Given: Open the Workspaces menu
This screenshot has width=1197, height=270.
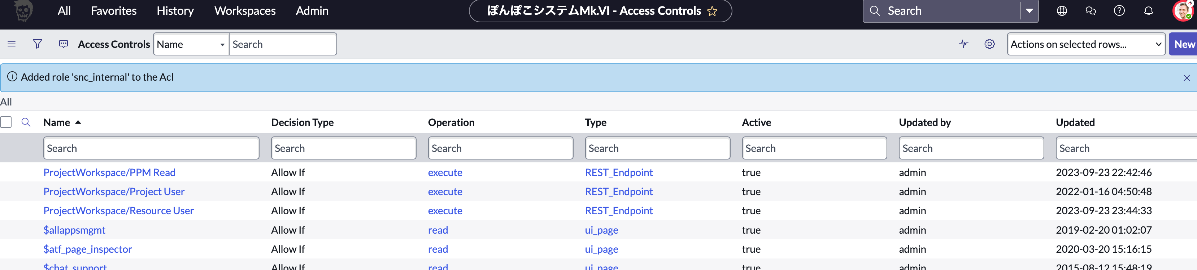Looking at the screenshot, I should (x=245, y=11).
